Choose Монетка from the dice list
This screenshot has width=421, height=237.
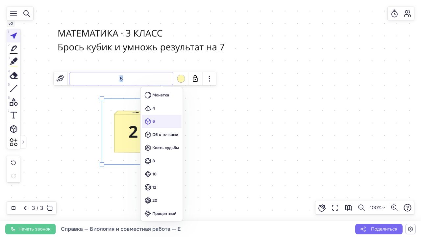pyautogui.click(x=161, y=95)
